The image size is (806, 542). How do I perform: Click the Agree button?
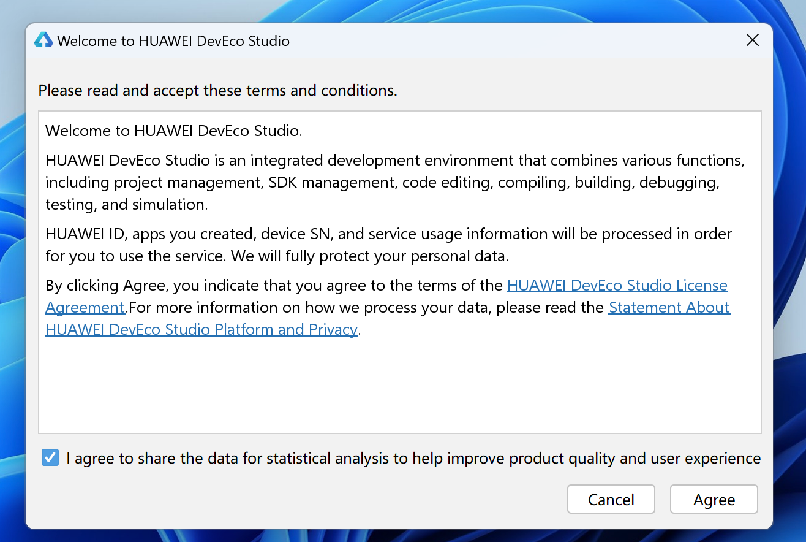(714, 499)
